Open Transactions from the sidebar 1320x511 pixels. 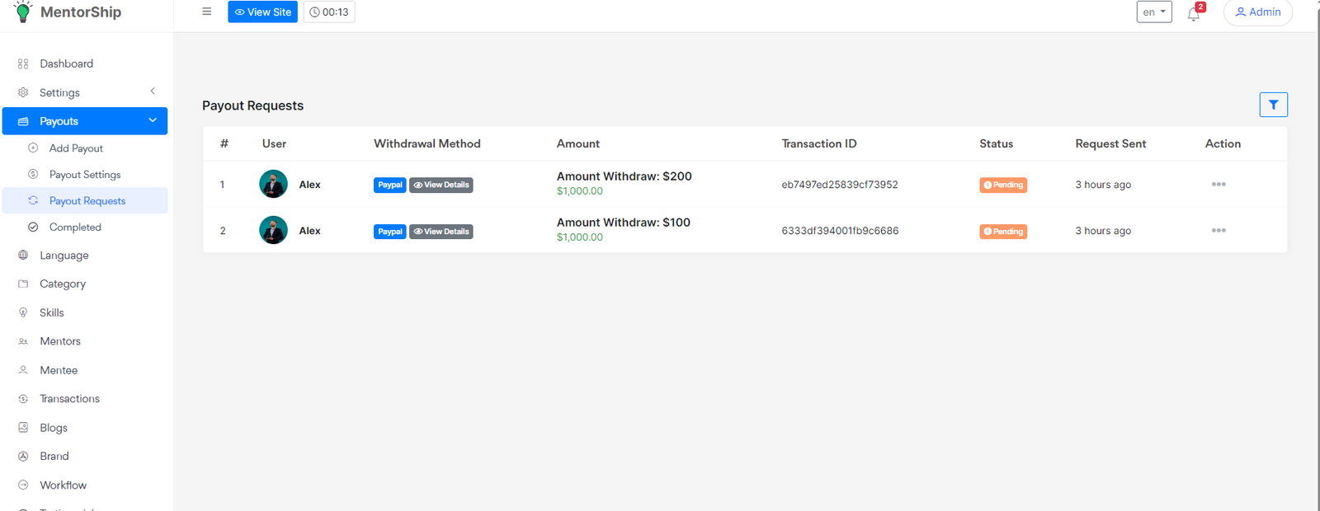69,399
